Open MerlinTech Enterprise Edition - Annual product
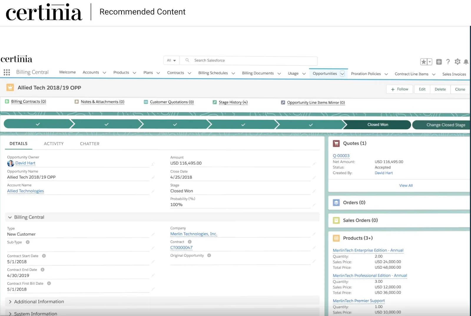The width and height of the screenshot is (471, 316). [368, 250]
